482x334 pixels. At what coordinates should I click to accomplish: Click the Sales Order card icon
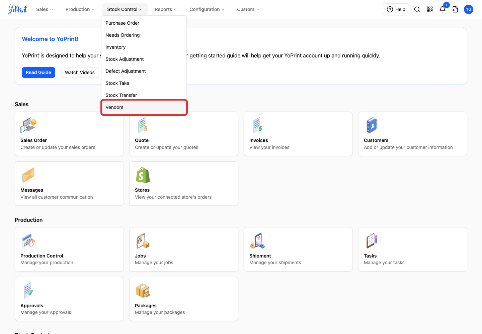pyautogui.click(x=28, y=126)
